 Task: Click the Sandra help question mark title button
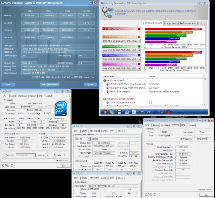click(200, 3)
